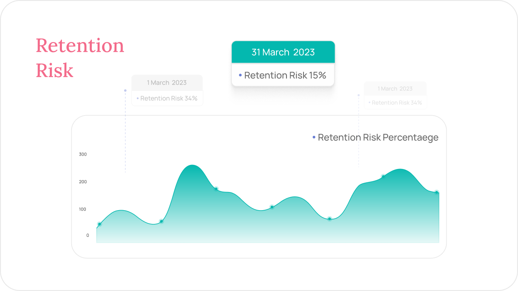Select the second data point near first valley
Screen dimensions: 518x291
[x=161, y=221]
